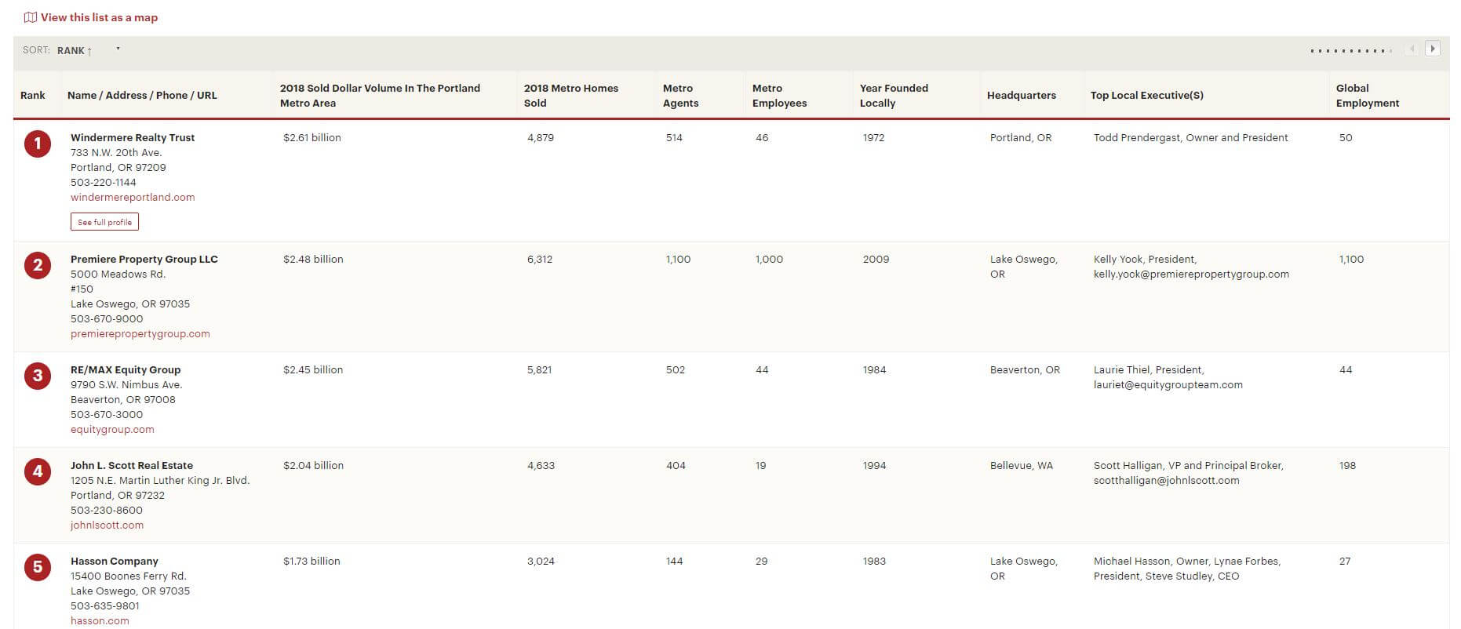This screenshot has height=629, width=1461.
Task: Click the lauriet@equitygroupteam.com email text
Action: (x=1168, y=384)
